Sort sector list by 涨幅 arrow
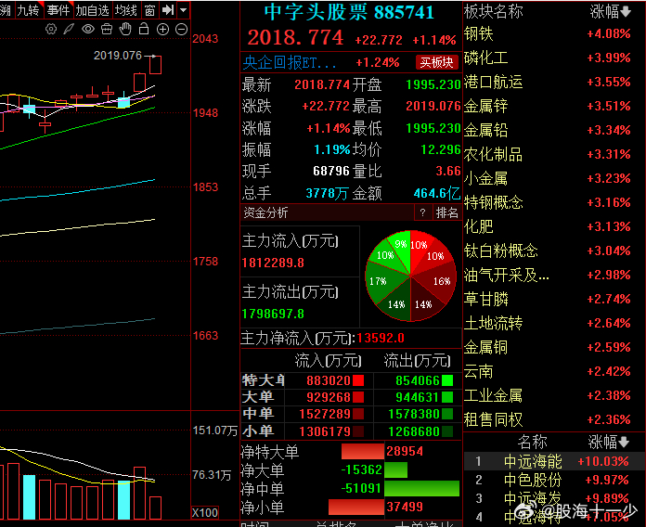646x527 pixels. (626, 11)
